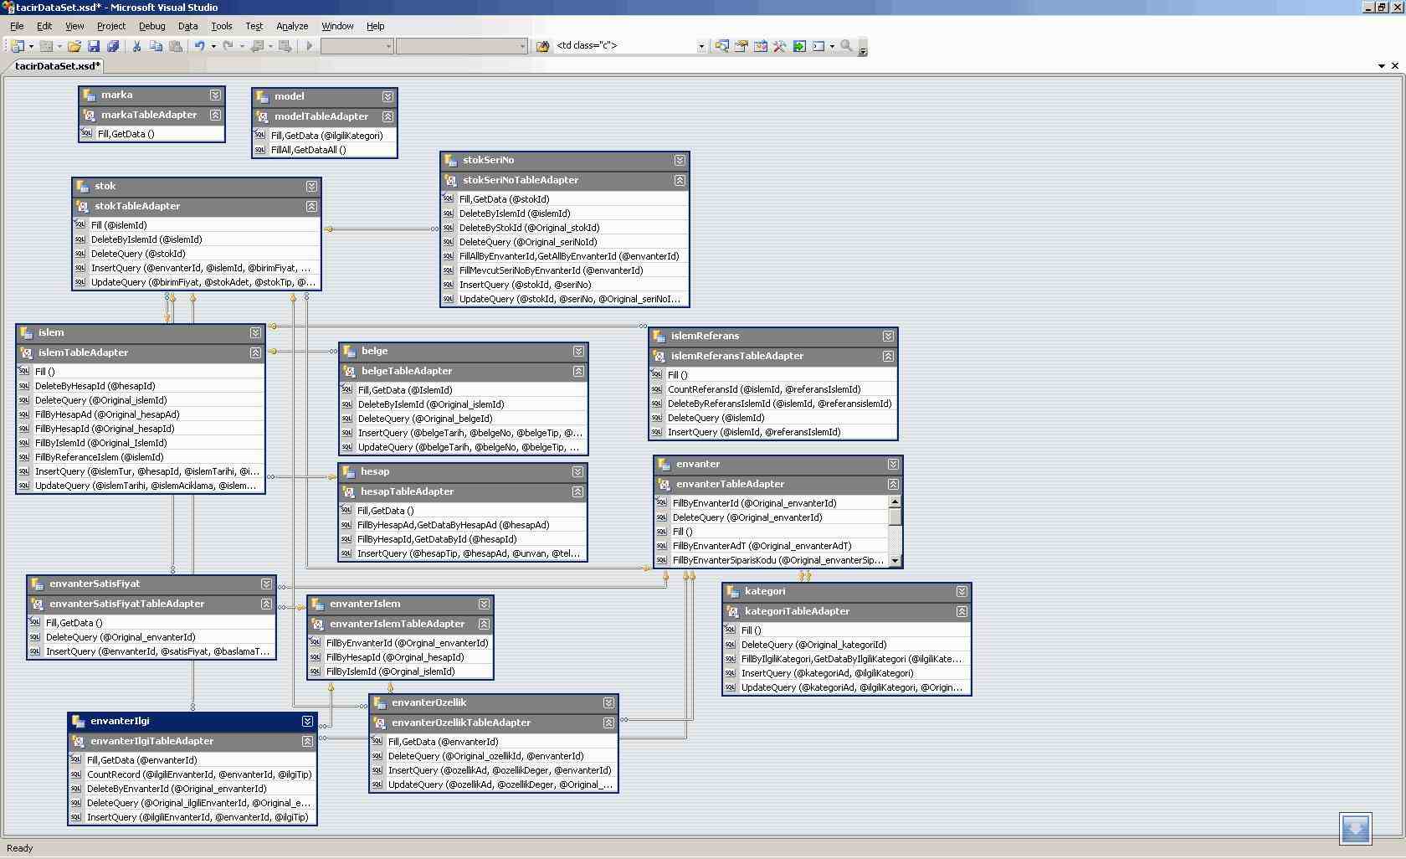Open the Data menu
This screenshot has height=859, width=1406.
[187, 26]
